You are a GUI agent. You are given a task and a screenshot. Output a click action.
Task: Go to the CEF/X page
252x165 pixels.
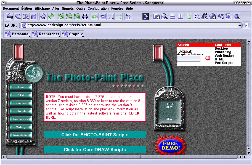click(21, 95)
